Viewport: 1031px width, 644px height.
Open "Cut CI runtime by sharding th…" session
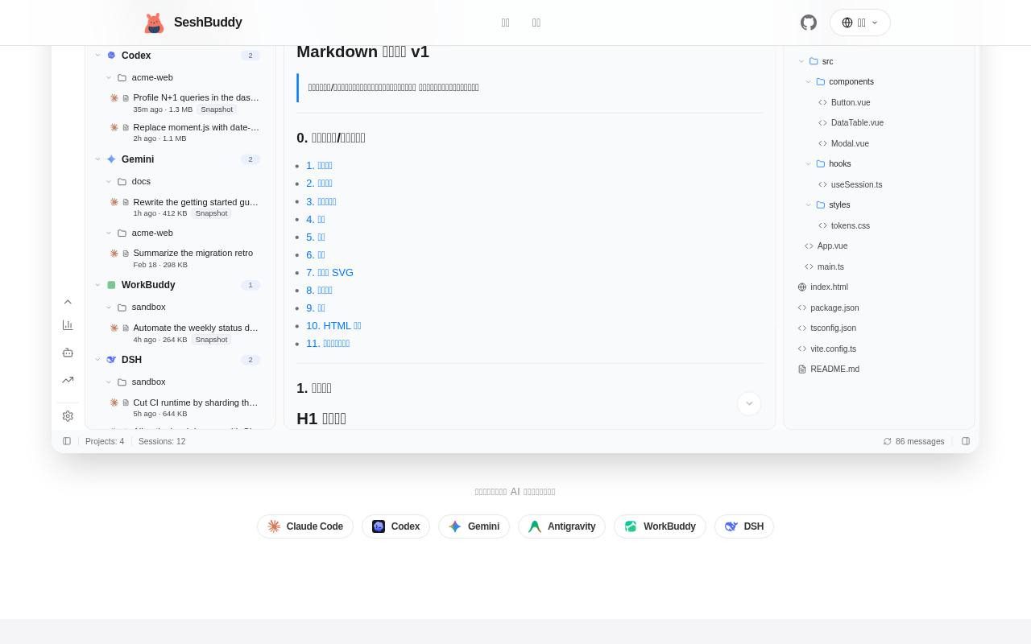click(x=184, y=408)
